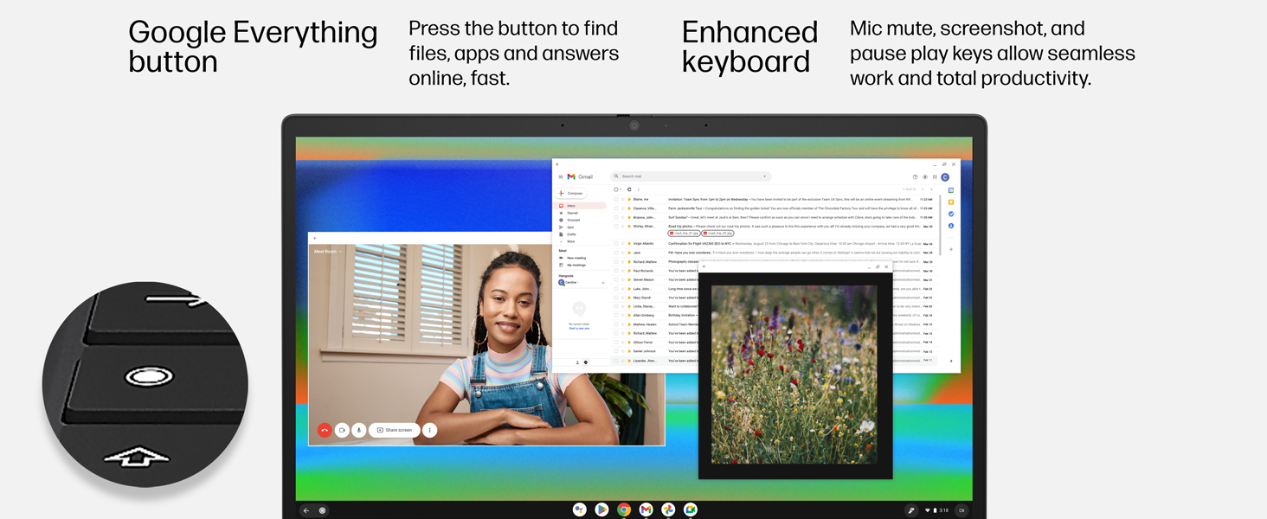This screenshot has width=1267, height=519.
Task: Star the Blaine email
Action: [x=622, y=199]
